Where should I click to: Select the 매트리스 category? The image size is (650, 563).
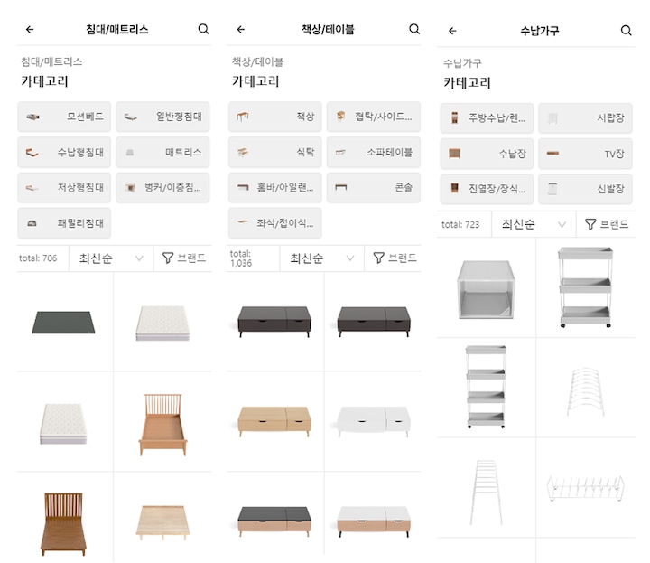tap(162, 153)
